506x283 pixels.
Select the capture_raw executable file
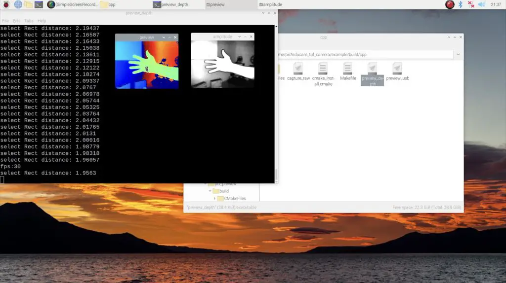[298, 71]
